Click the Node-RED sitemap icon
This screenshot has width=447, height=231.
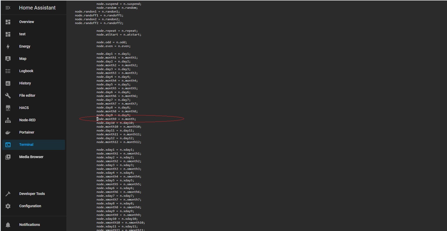tap(8, 120)
